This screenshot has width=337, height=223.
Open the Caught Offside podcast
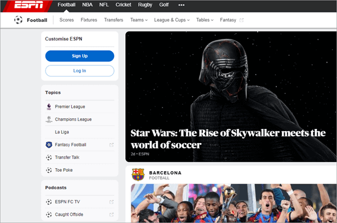(x=80, y=215)
